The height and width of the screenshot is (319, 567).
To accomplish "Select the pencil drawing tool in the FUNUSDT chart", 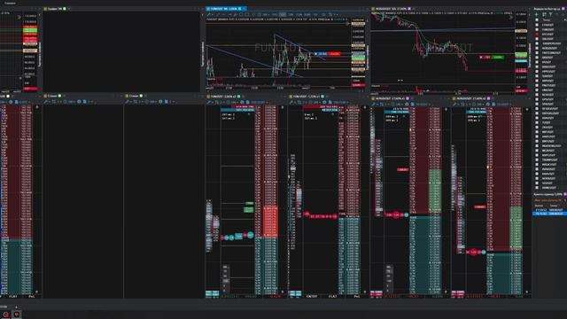I will click(x=209, y=15).
